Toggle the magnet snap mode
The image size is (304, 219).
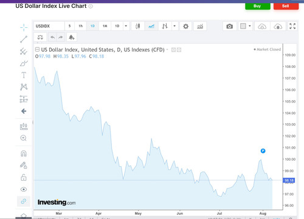[24, 153]
